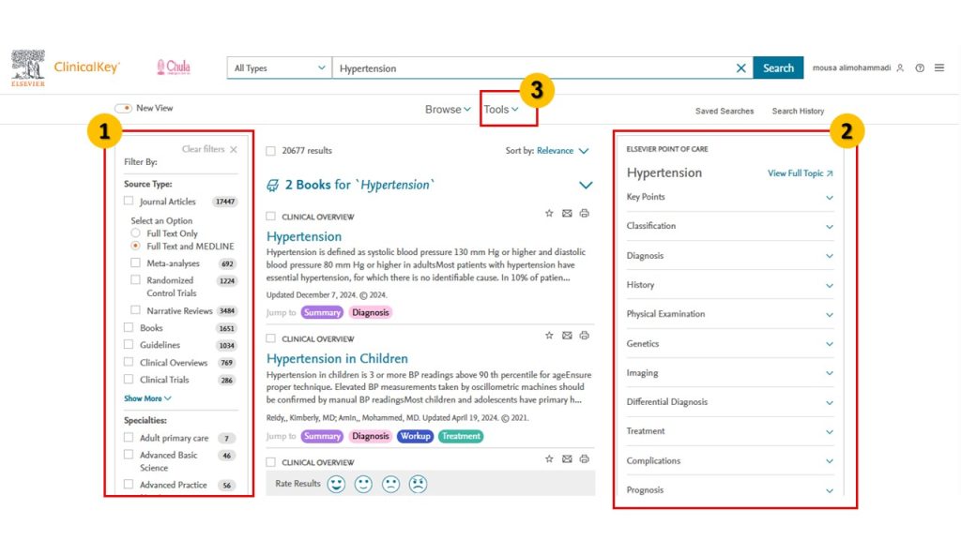Tick the select-all checkbox beside 20677 results
The width and height of the screenshot is (961, 540).
(271, 151)
